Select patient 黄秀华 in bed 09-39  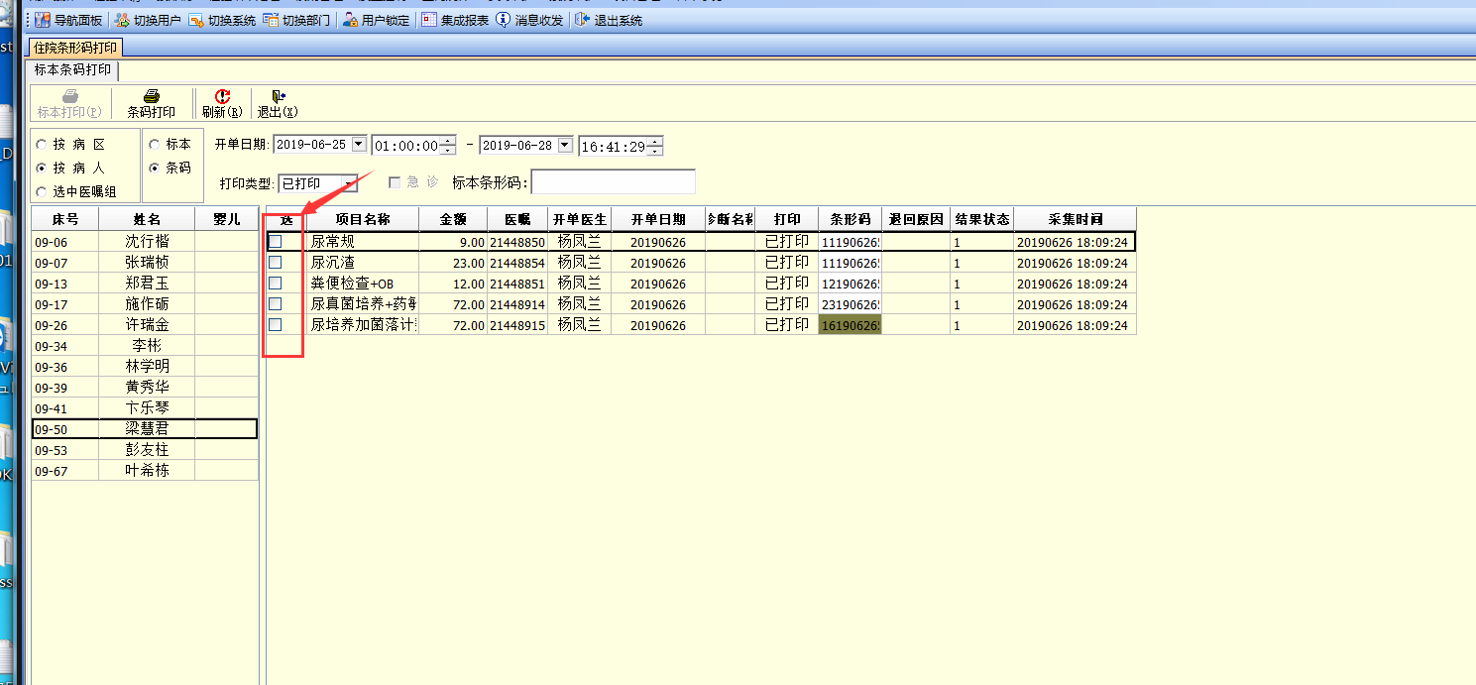[x=145, y=387]
